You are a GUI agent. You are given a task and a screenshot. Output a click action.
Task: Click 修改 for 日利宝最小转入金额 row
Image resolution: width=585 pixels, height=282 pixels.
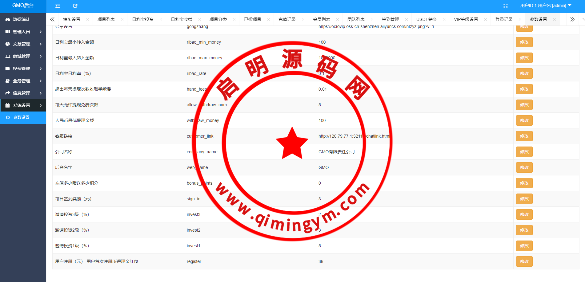pos(524,42)
